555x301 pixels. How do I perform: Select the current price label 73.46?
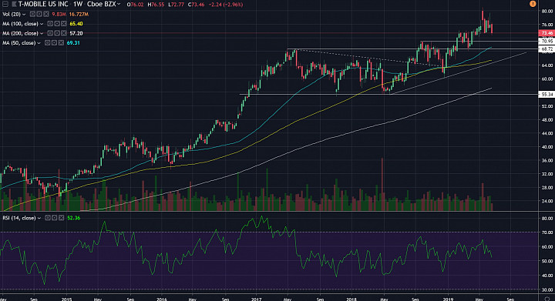pyautogui.click(x=547, y=33)
